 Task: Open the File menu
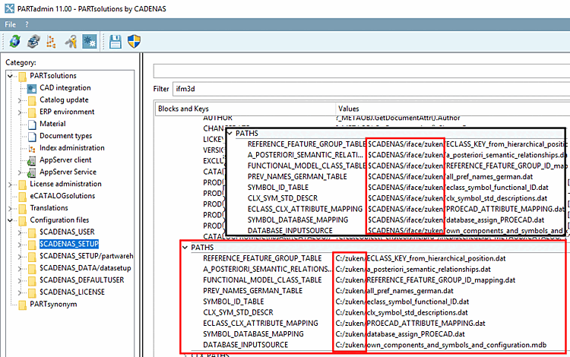[x=11, y=24]
